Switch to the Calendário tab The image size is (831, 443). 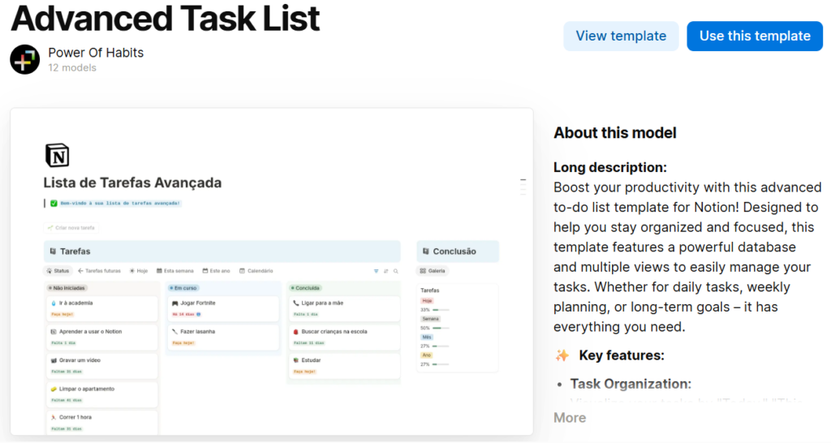point(256,271)
